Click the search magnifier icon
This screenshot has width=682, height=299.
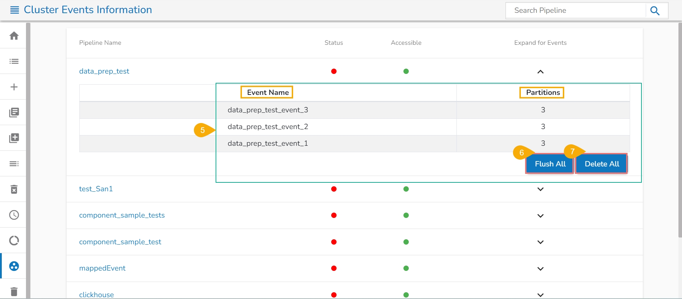click(x=655, y=11)
